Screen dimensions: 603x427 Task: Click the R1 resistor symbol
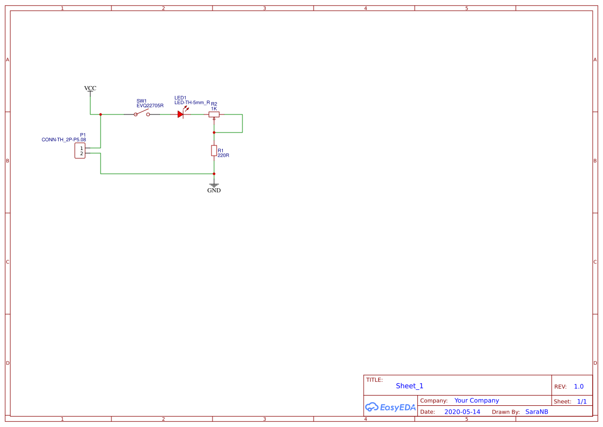pyautogui.click(x=214, y=150)
